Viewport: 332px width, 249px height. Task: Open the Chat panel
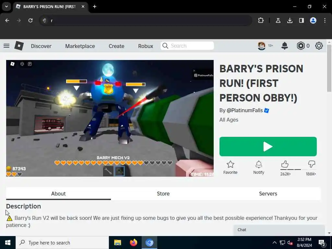pyautogui.click(x=279, y=230)
